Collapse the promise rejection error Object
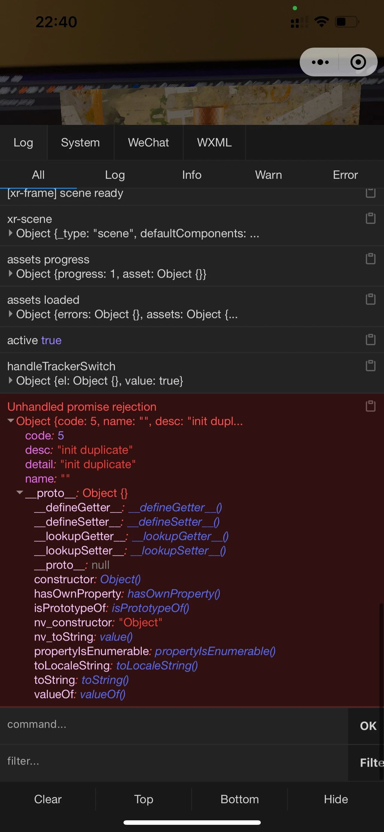 pyautogui.click(x=11, y=421)
